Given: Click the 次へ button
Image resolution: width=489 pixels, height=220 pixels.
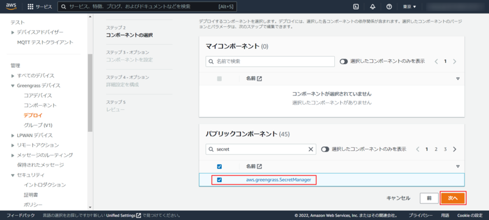Looking at the screenshot, I should point(453,198).
